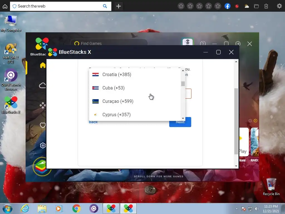Open the profile avatar in BlueStacks window
Viewport: 285px width, 214px height.
point(187,42)
